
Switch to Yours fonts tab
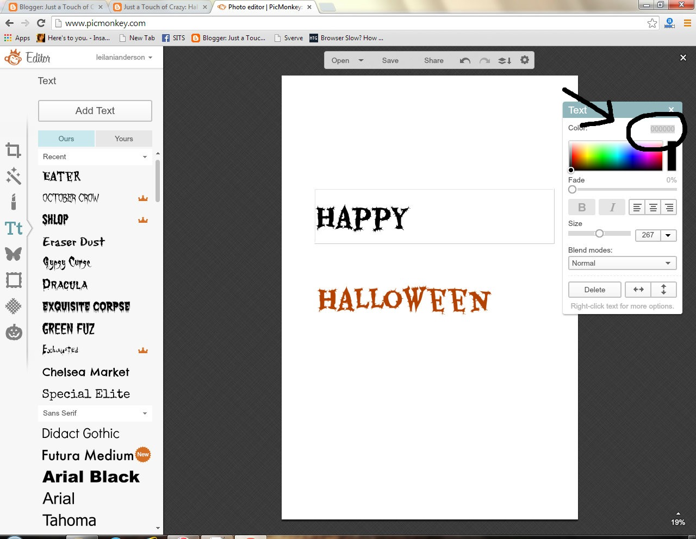point(124,139)
